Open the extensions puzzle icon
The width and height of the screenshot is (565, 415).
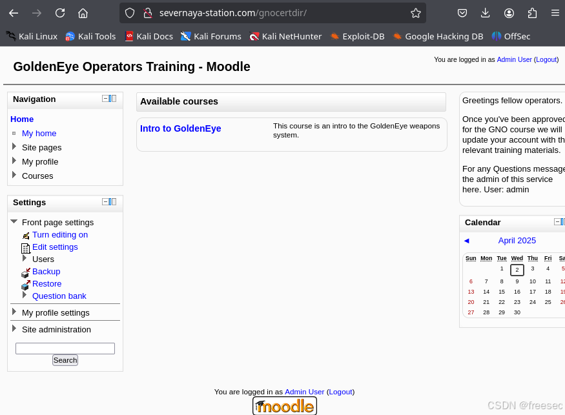(x=532, y=14)
